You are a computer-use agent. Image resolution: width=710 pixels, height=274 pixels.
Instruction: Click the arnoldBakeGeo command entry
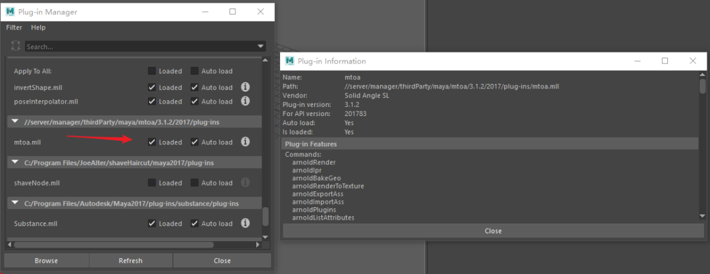click(316, 178)
